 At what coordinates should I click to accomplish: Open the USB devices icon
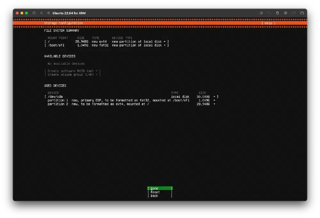click(x=293, y=13)
